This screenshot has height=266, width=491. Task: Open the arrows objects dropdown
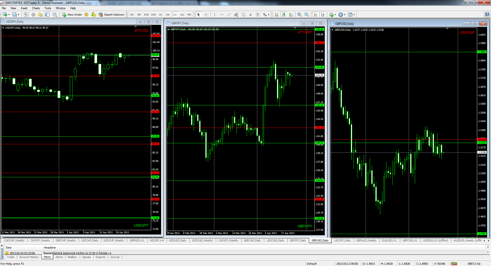[x=266, y=15]
